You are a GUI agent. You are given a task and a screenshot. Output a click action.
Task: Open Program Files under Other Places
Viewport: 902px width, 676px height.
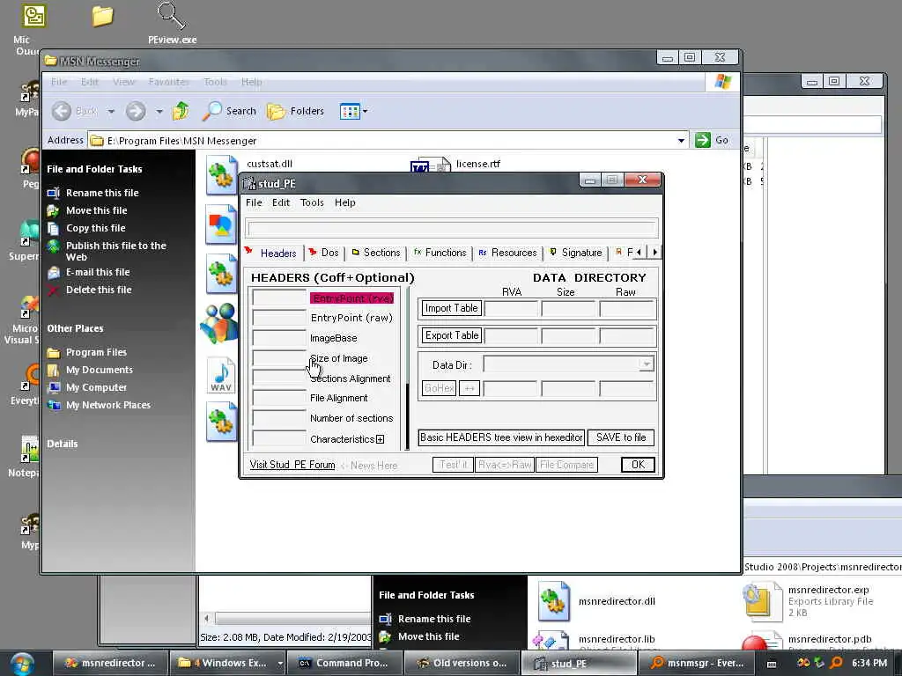click(x=96, y=352)
